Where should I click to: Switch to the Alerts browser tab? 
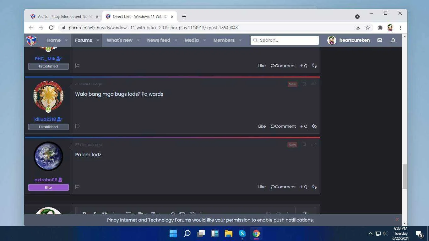click(64, 17)
